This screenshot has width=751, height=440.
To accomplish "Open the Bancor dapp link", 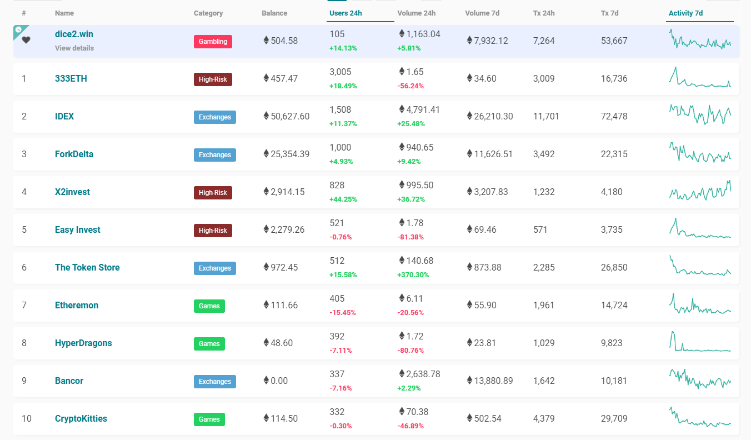I will coord(69,381).
